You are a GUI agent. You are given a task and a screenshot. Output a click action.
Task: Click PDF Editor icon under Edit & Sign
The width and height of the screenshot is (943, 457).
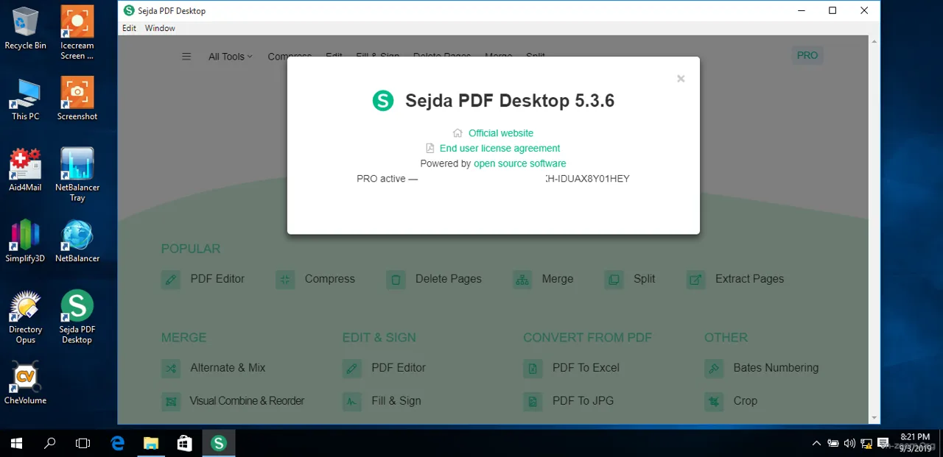[352, 368]
